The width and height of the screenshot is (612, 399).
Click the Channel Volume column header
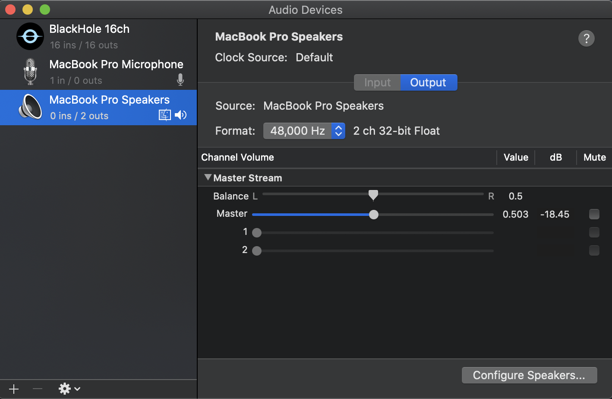coord(238,157)
